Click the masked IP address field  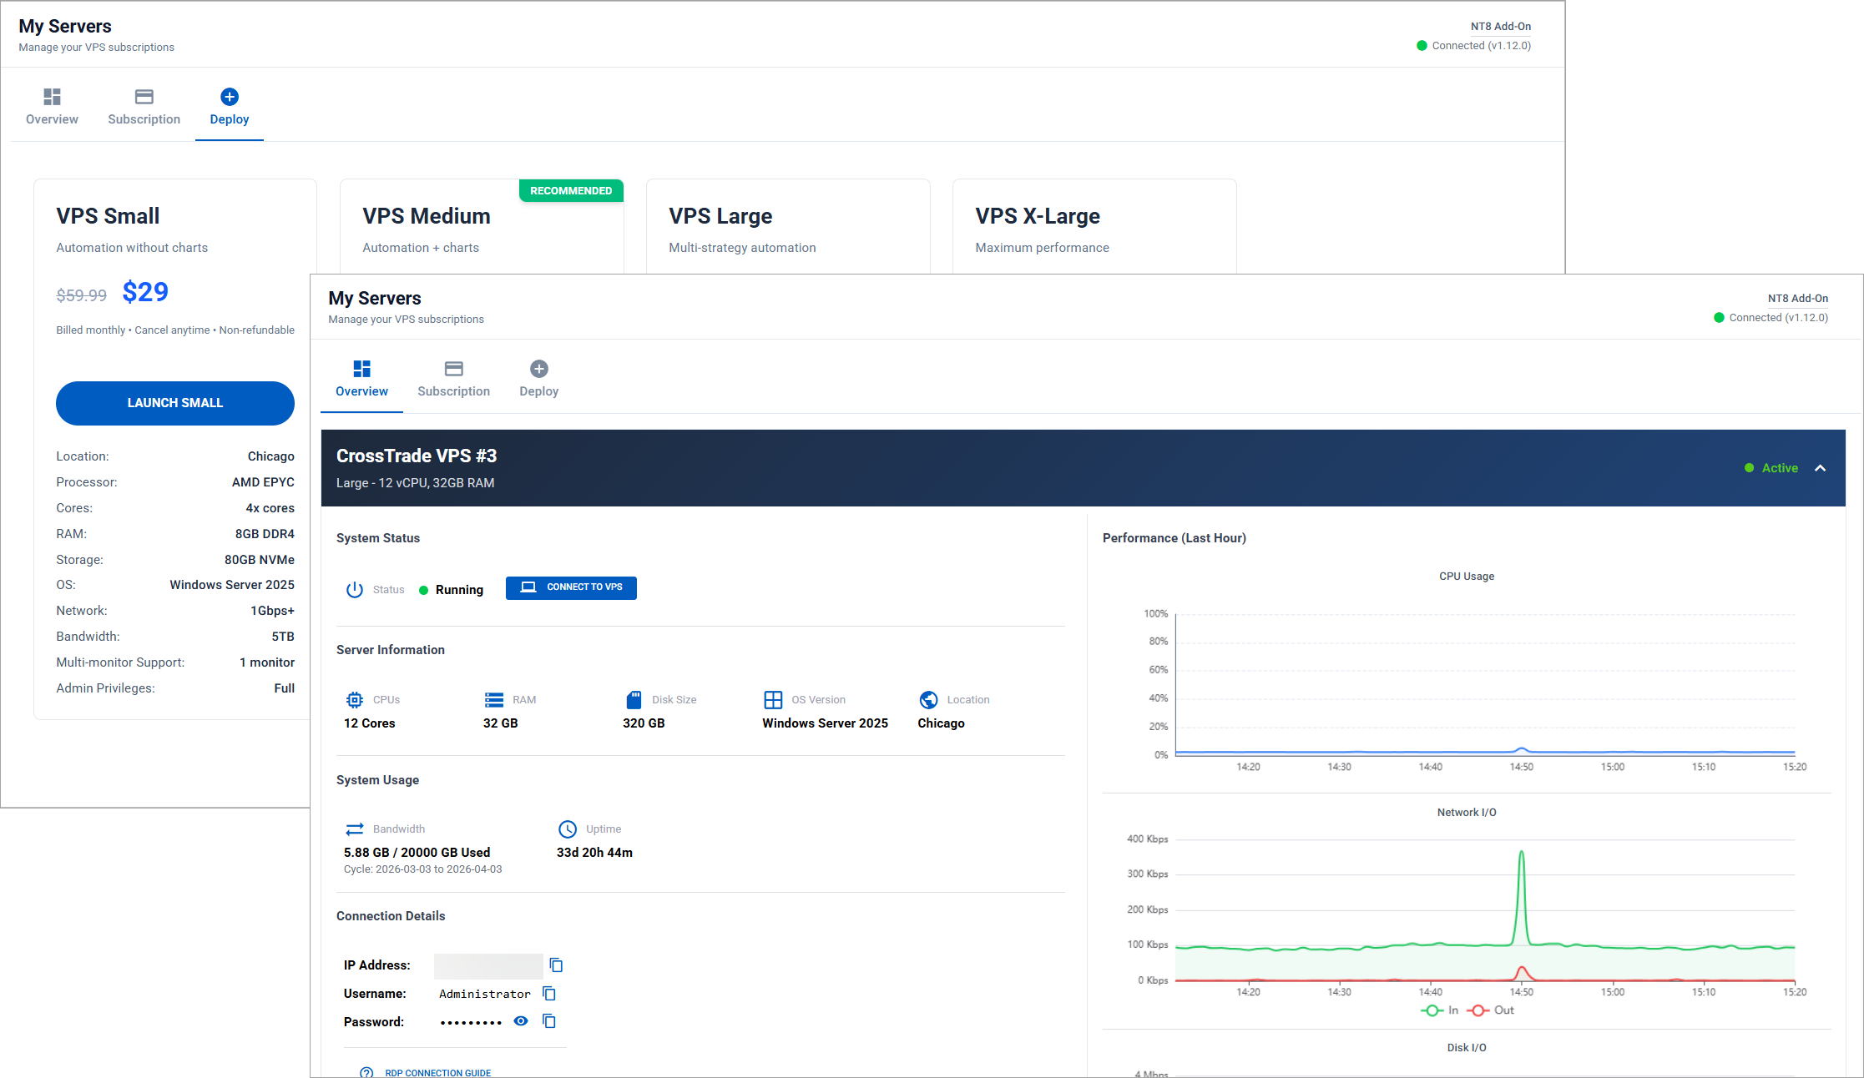pyautogui.click(x=488, y=965)
